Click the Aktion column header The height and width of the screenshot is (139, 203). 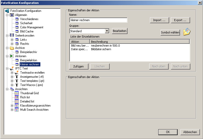point(80,42)
